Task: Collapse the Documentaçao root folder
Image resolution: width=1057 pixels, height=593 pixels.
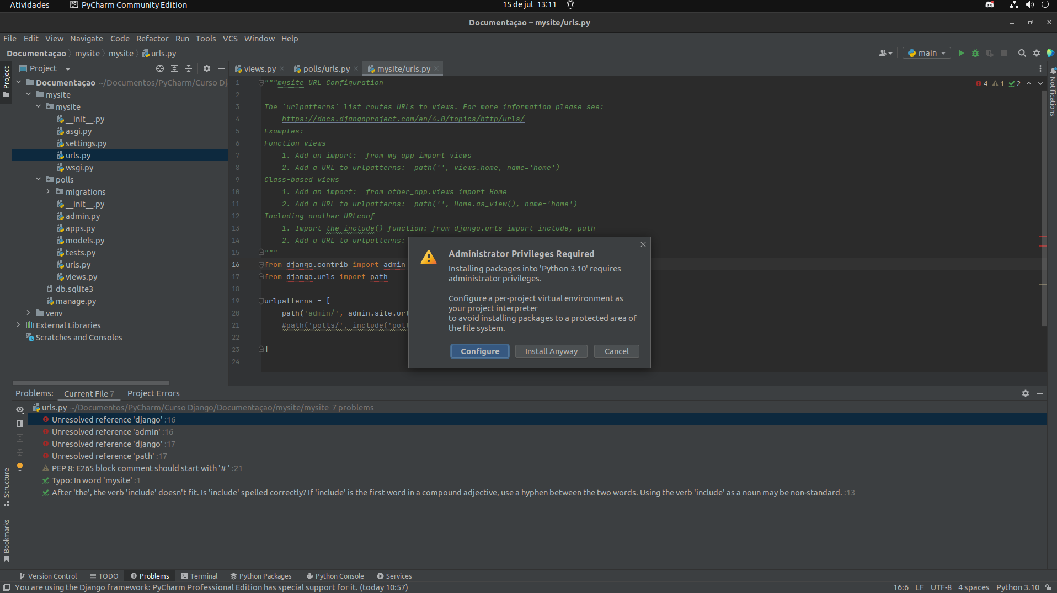Action: [19, 82]
